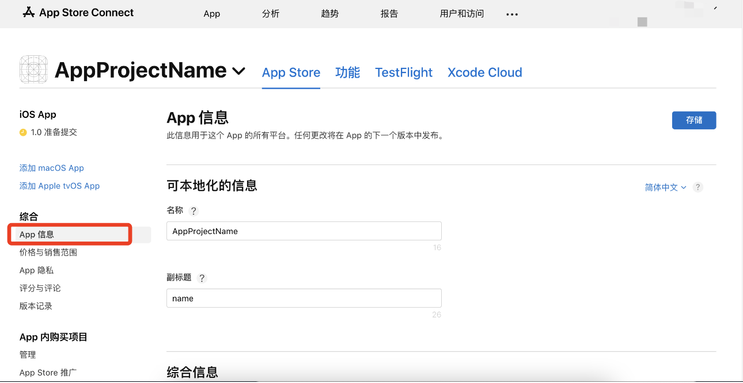Click the AppProjectName page title
This screenshot has height=383, width=743.
(141, 70)
